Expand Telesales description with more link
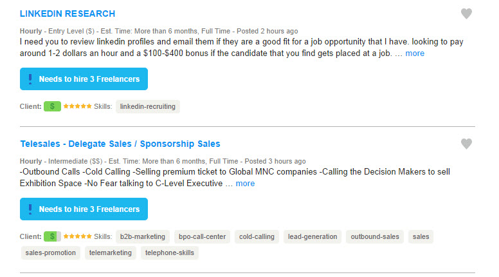The height and width of the screenshot is (277, 499). pos(245,184)
